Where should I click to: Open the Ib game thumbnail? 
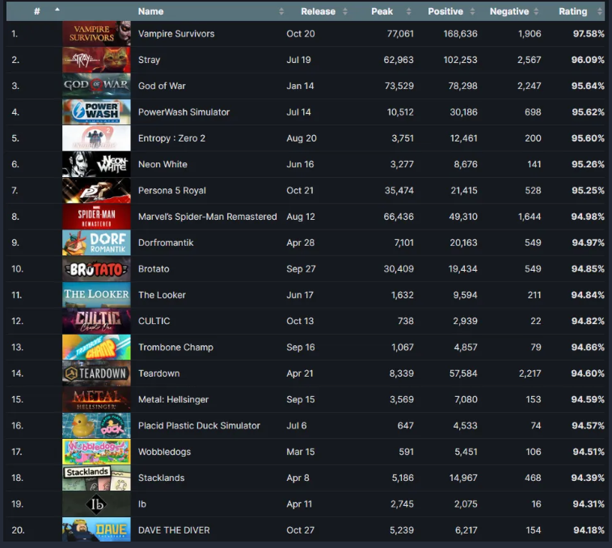[96, 504]
